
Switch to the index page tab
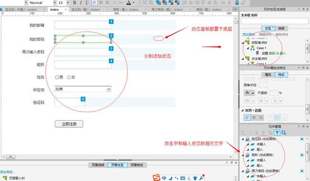[x=54, y=10]
